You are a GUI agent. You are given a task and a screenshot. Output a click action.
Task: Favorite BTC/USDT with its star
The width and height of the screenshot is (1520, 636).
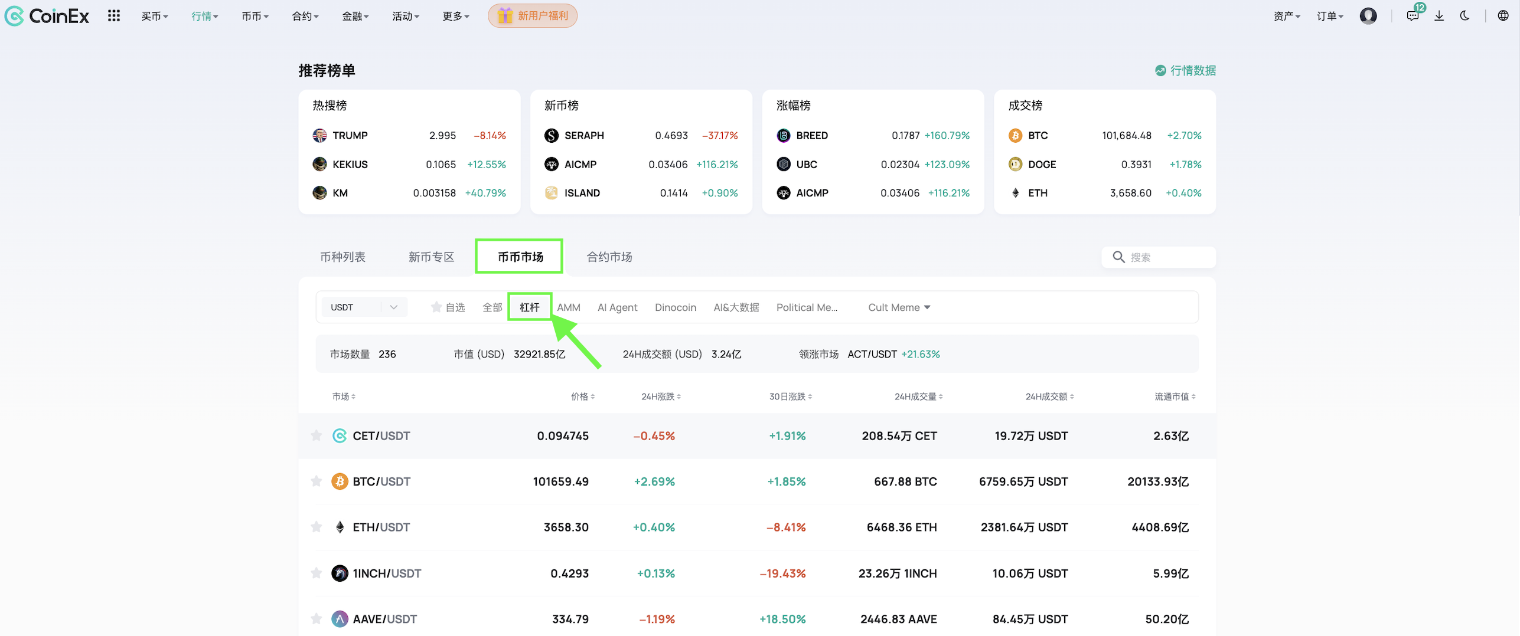tap(317, 481)
